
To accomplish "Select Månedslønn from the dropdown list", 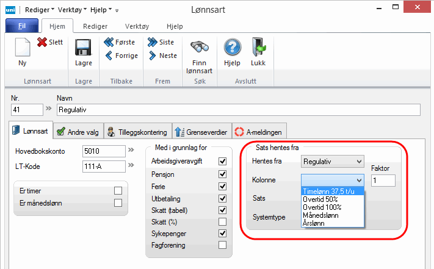I will [319, 215].
